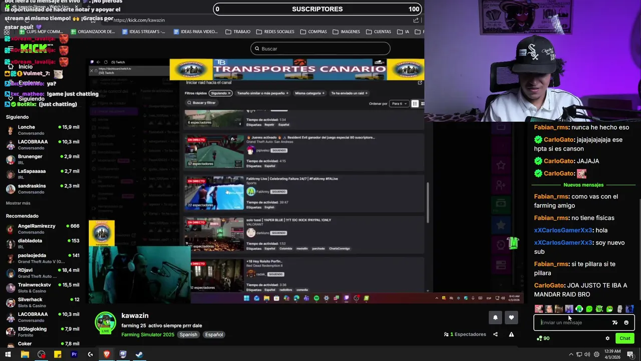Screen dimensions: 641x361
Task: Select list view toggle in the raid list
Action: (x=415, y=103)
